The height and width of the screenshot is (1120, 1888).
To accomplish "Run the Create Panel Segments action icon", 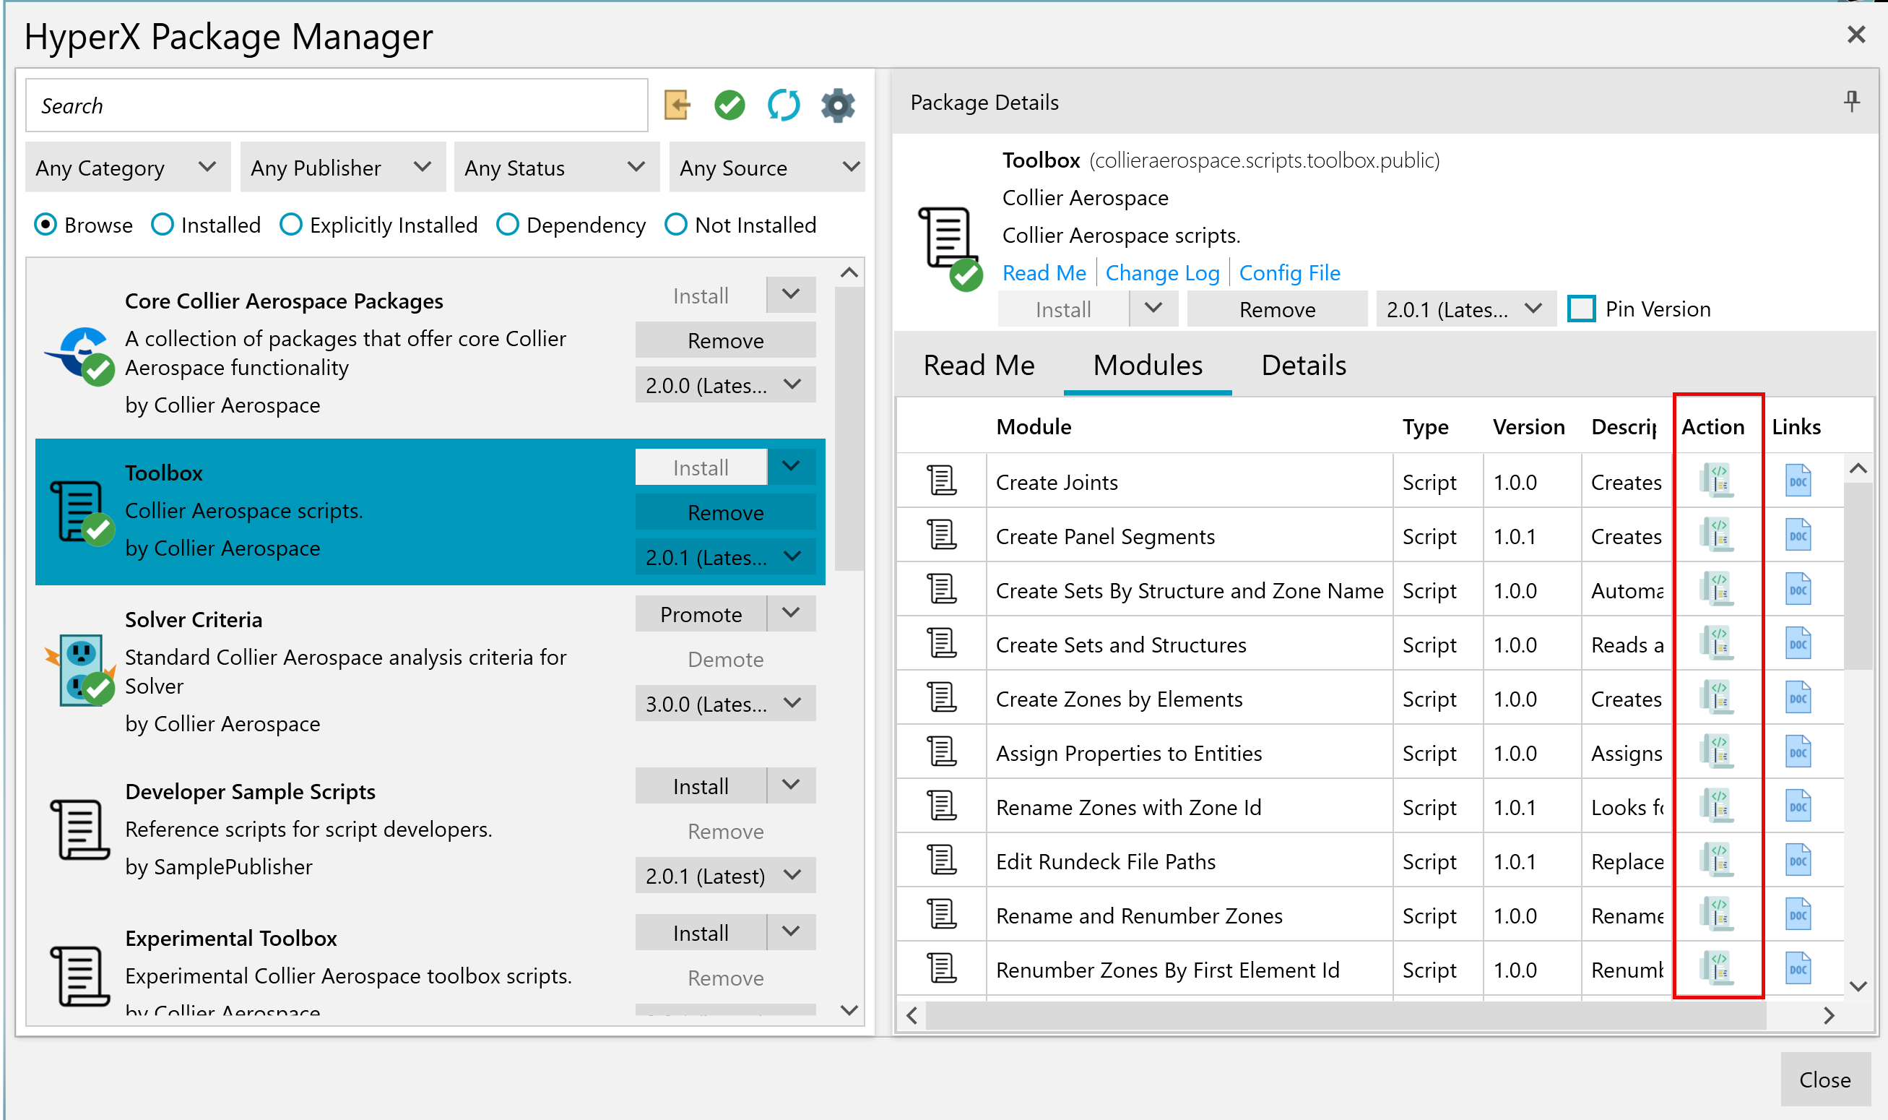I will (x=1718, y=535).
